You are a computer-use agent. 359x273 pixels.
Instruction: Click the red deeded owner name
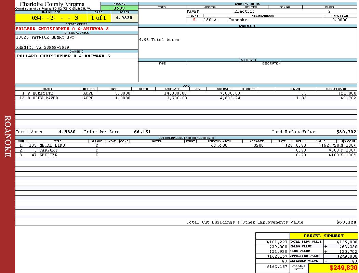(62, 29)
